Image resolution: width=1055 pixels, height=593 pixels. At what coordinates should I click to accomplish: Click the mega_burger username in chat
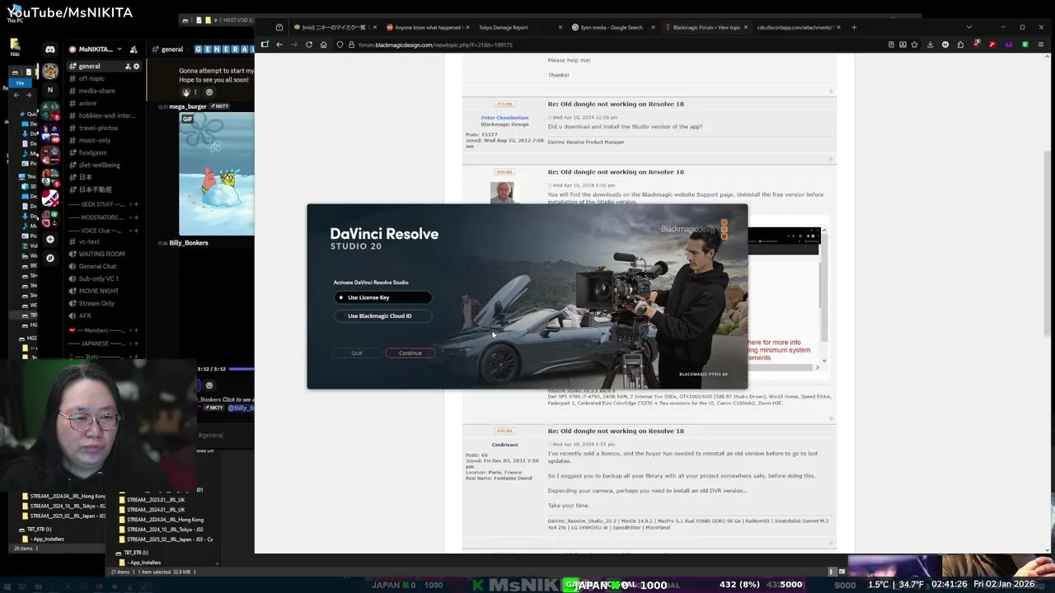click(188, 106)
